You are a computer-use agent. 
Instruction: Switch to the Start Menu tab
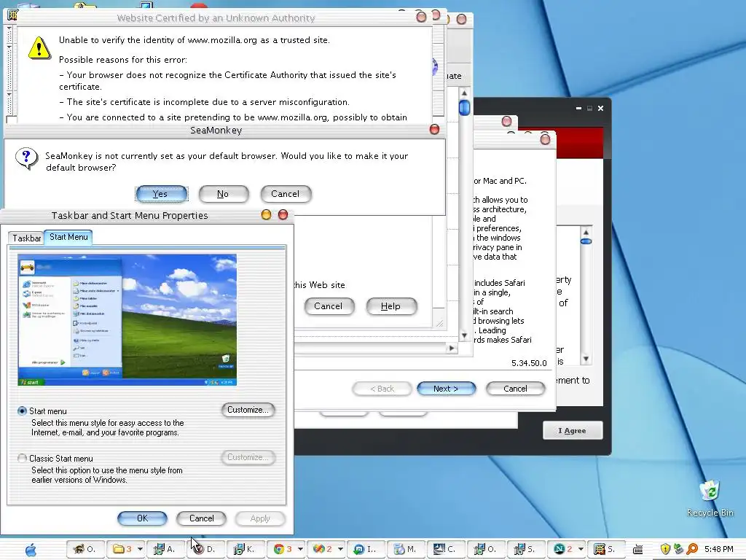click(x=68, y=237)
